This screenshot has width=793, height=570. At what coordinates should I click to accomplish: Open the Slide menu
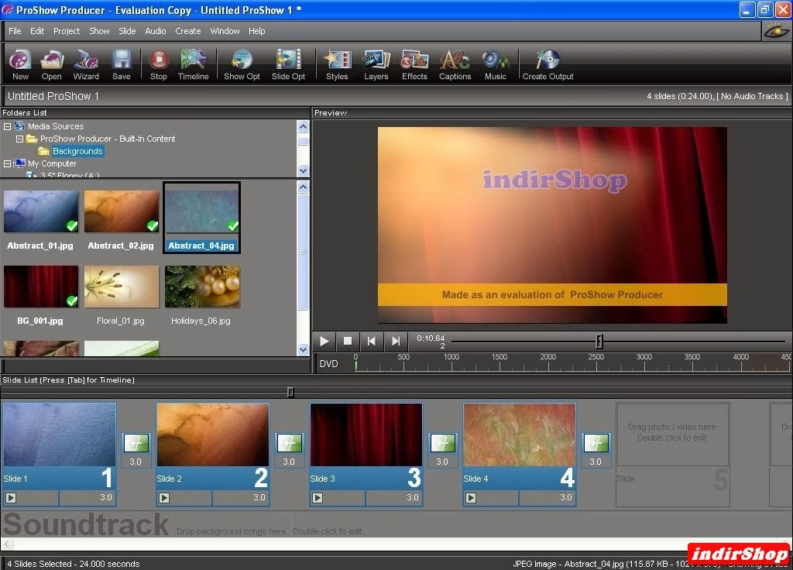coord(127,31)
